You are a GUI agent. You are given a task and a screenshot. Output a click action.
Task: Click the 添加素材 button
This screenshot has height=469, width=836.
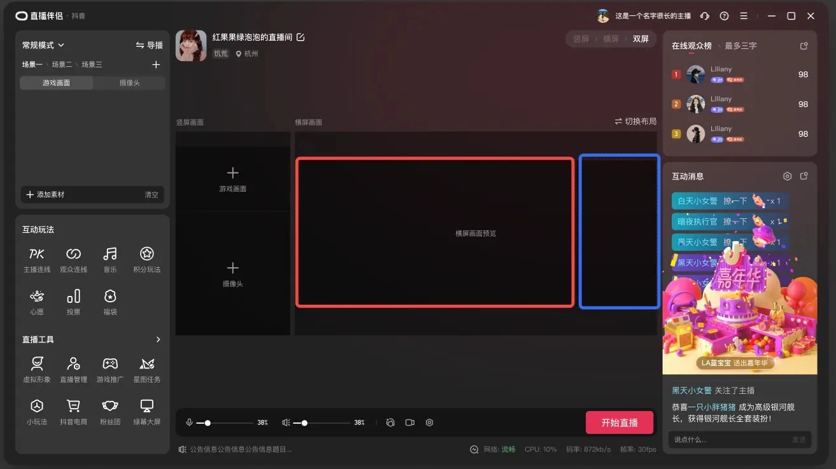46,195
